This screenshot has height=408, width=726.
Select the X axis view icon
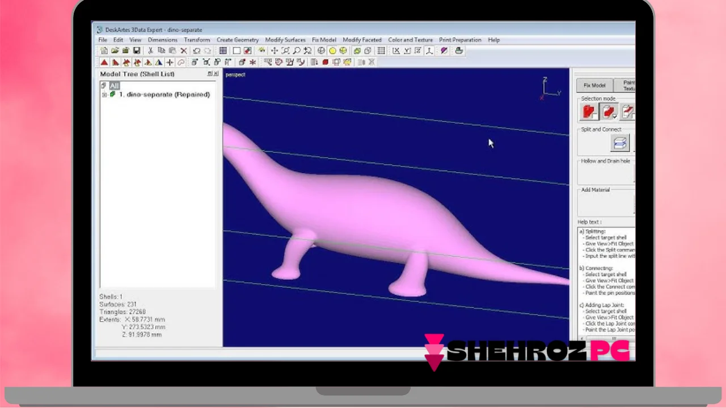click(396, 51)
